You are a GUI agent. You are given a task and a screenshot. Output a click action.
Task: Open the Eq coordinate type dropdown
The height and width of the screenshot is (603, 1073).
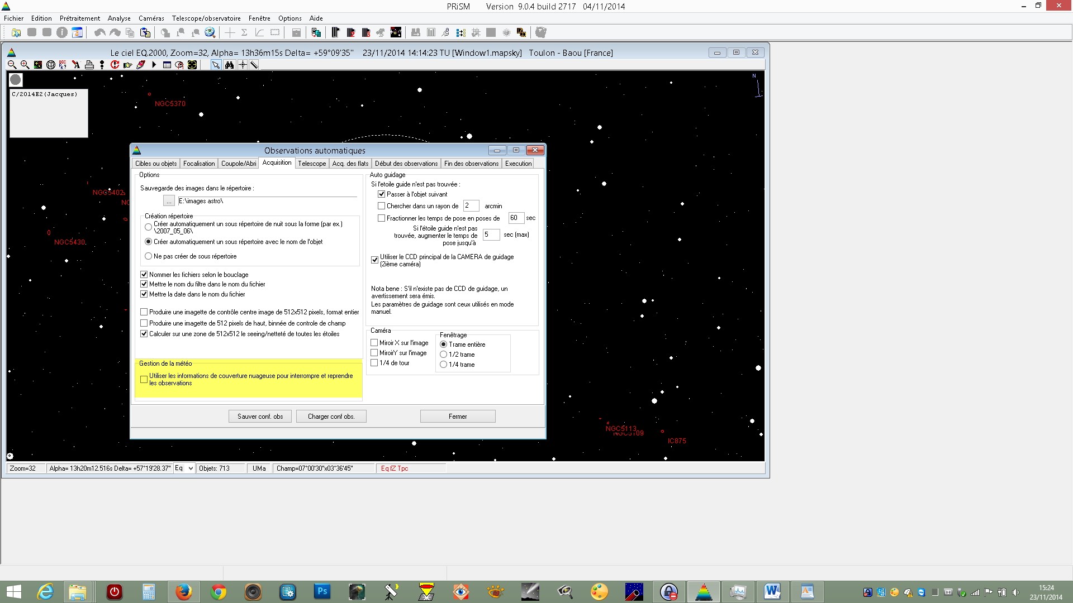pos(191,468)
